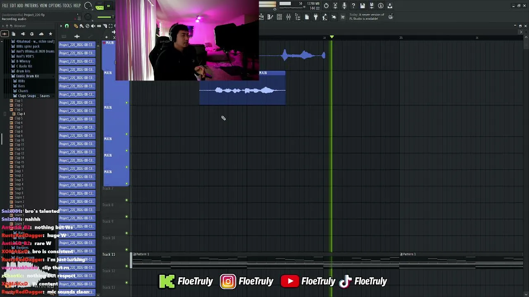Viewport: 529px width, 297px height.
Task: Select the playlist paint brush tool
Action: click(x=81, y=26)
